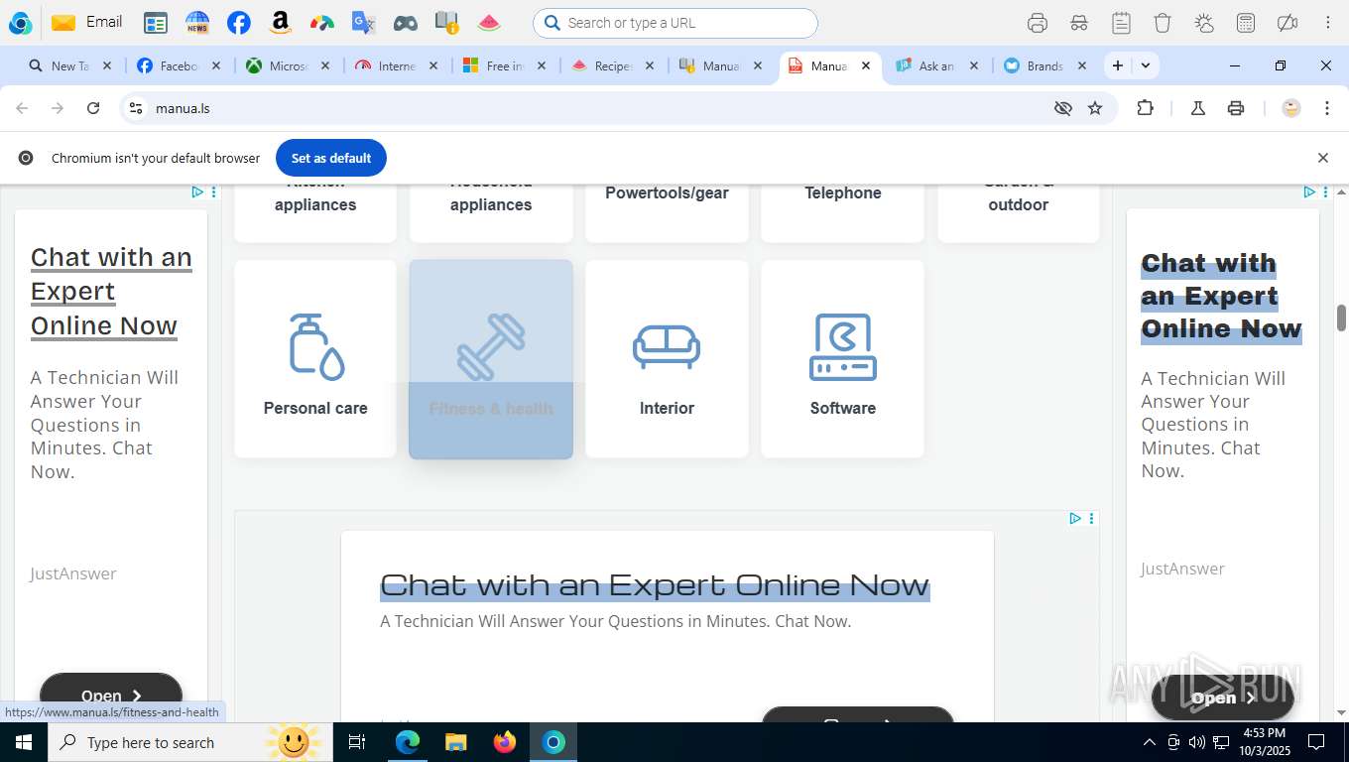
Task: Click the right ad Open button
Action: point(1222,698)
